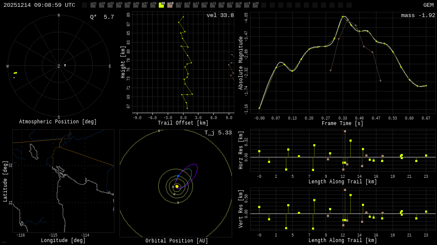Image resolution: width=437 pixels, height=245 pixels.
Task: Select station indicator 05 in top bar
Action: click(x=127, y=5)
